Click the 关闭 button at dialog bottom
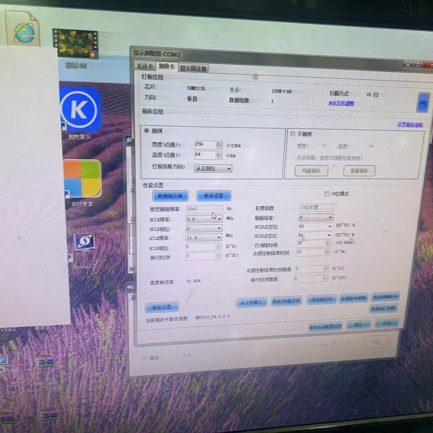The width and height of the screenshot is (433, 433). [386, 323]
